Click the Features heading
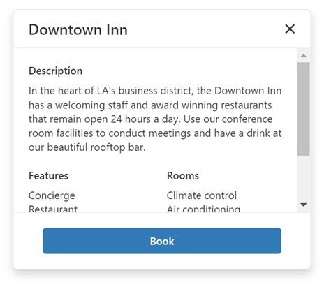Image resolution: width=331 pixels, height=289 pixels. tap(48, 176)
